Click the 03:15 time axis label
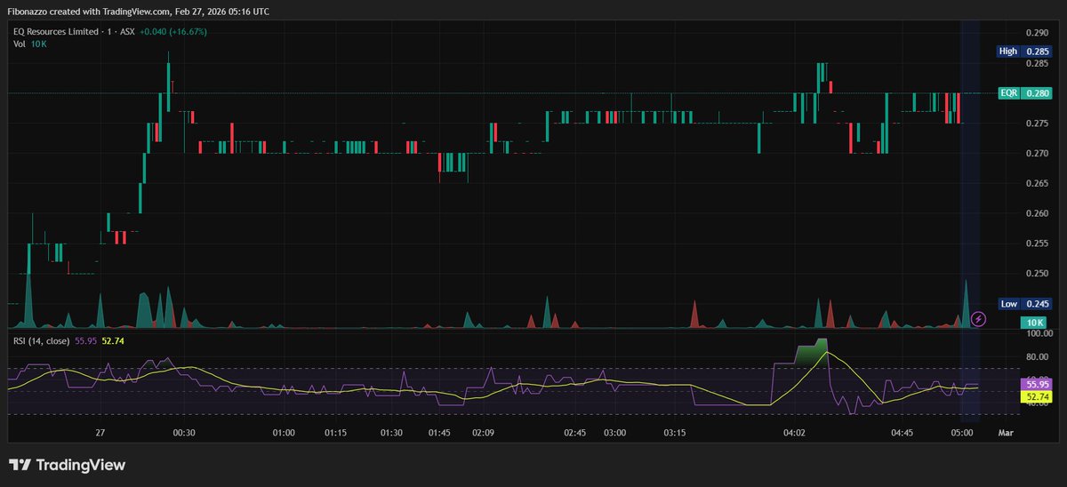The width and height of the screenshot is (1067, 487). coord(675,433)
